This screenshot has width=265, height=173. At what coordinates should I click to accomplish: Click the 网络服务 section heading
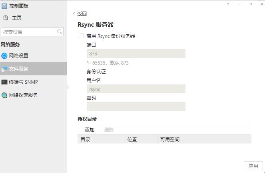click(x=10, y=45)
